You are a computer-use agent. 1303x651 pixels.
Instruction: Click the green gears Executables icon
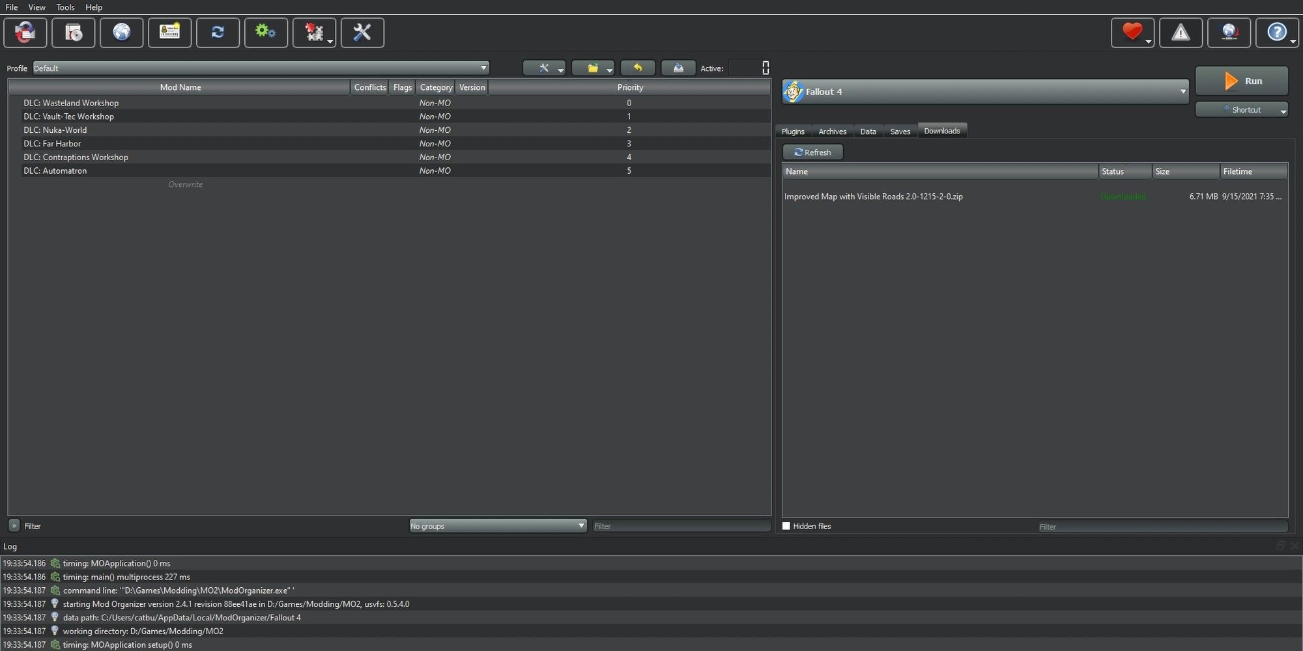pyautogui.click(x=266, y=33)
